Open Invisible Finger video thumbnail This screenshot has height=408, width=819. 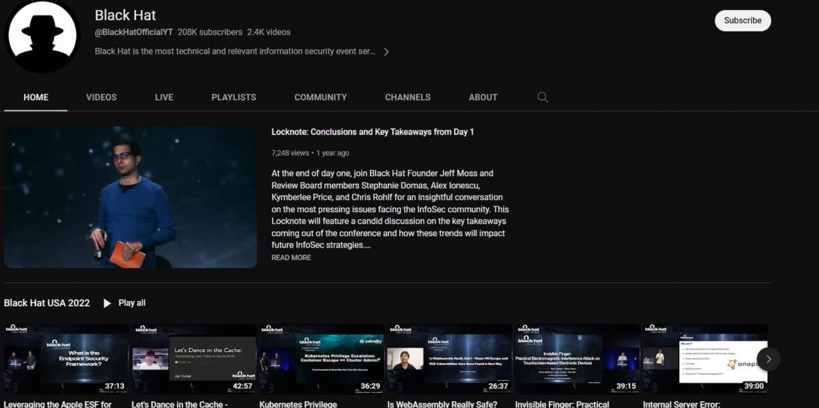pos(577,359)
